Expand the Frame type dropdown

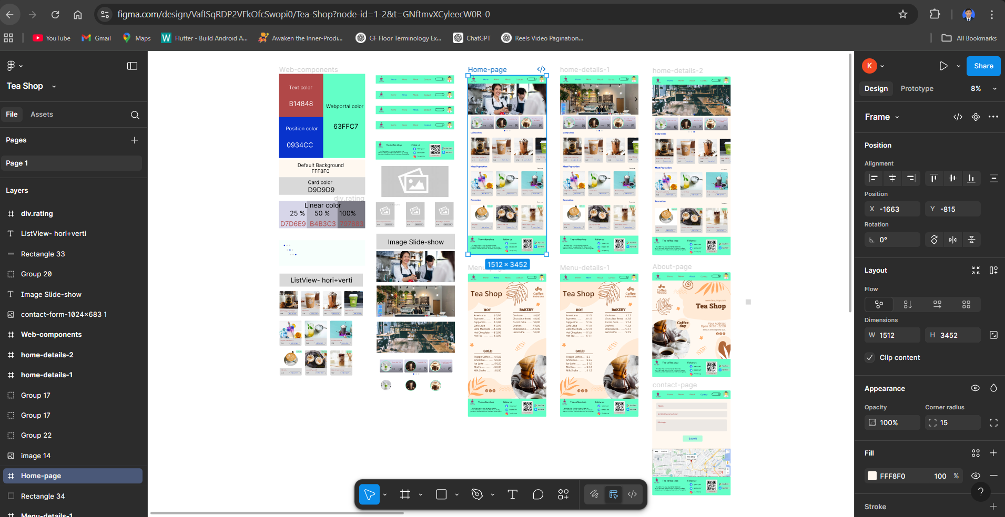[x=897, y=117]
